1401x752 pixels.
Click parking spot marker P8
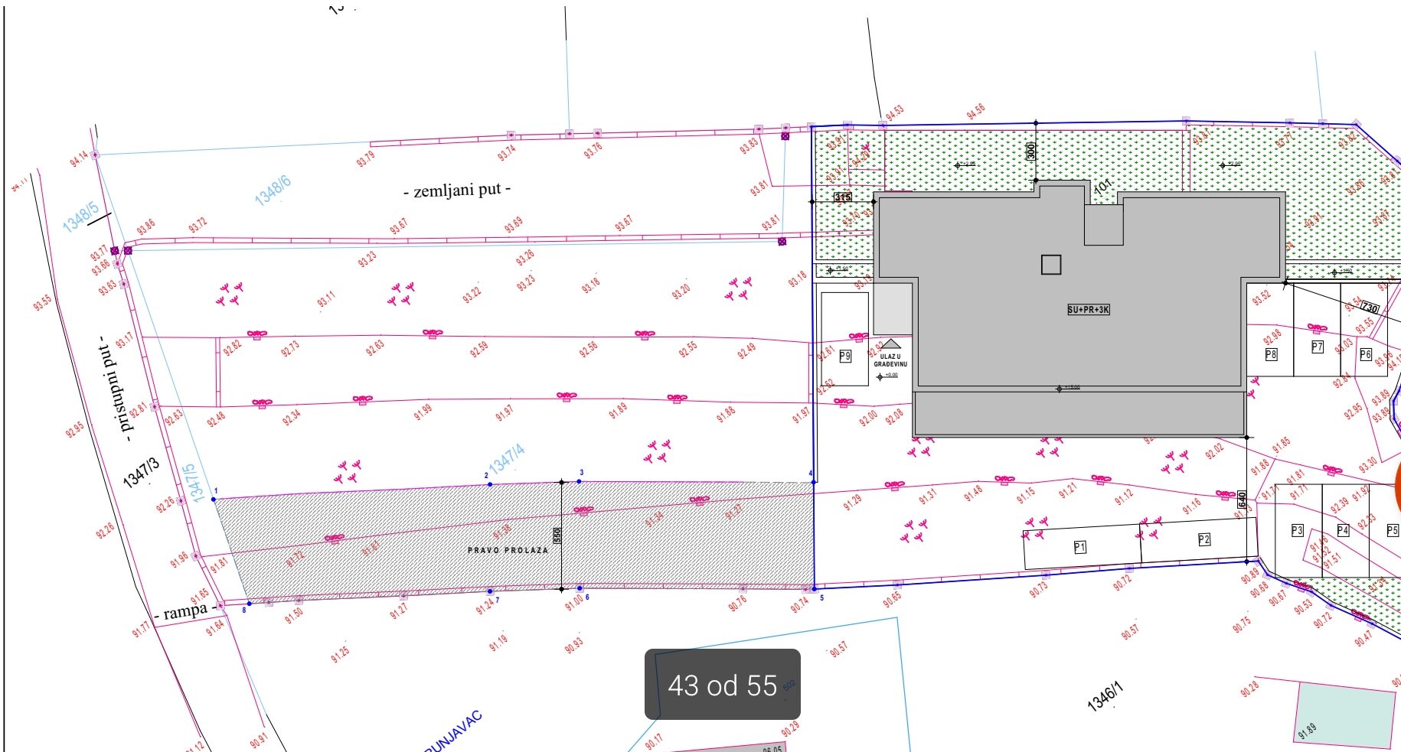click(x=1271, y=354)
